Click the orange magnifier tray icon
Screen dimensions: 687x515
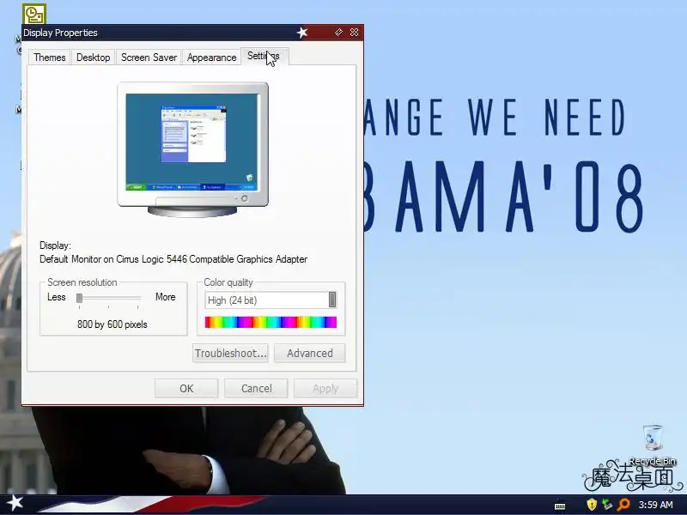point(623,505)
